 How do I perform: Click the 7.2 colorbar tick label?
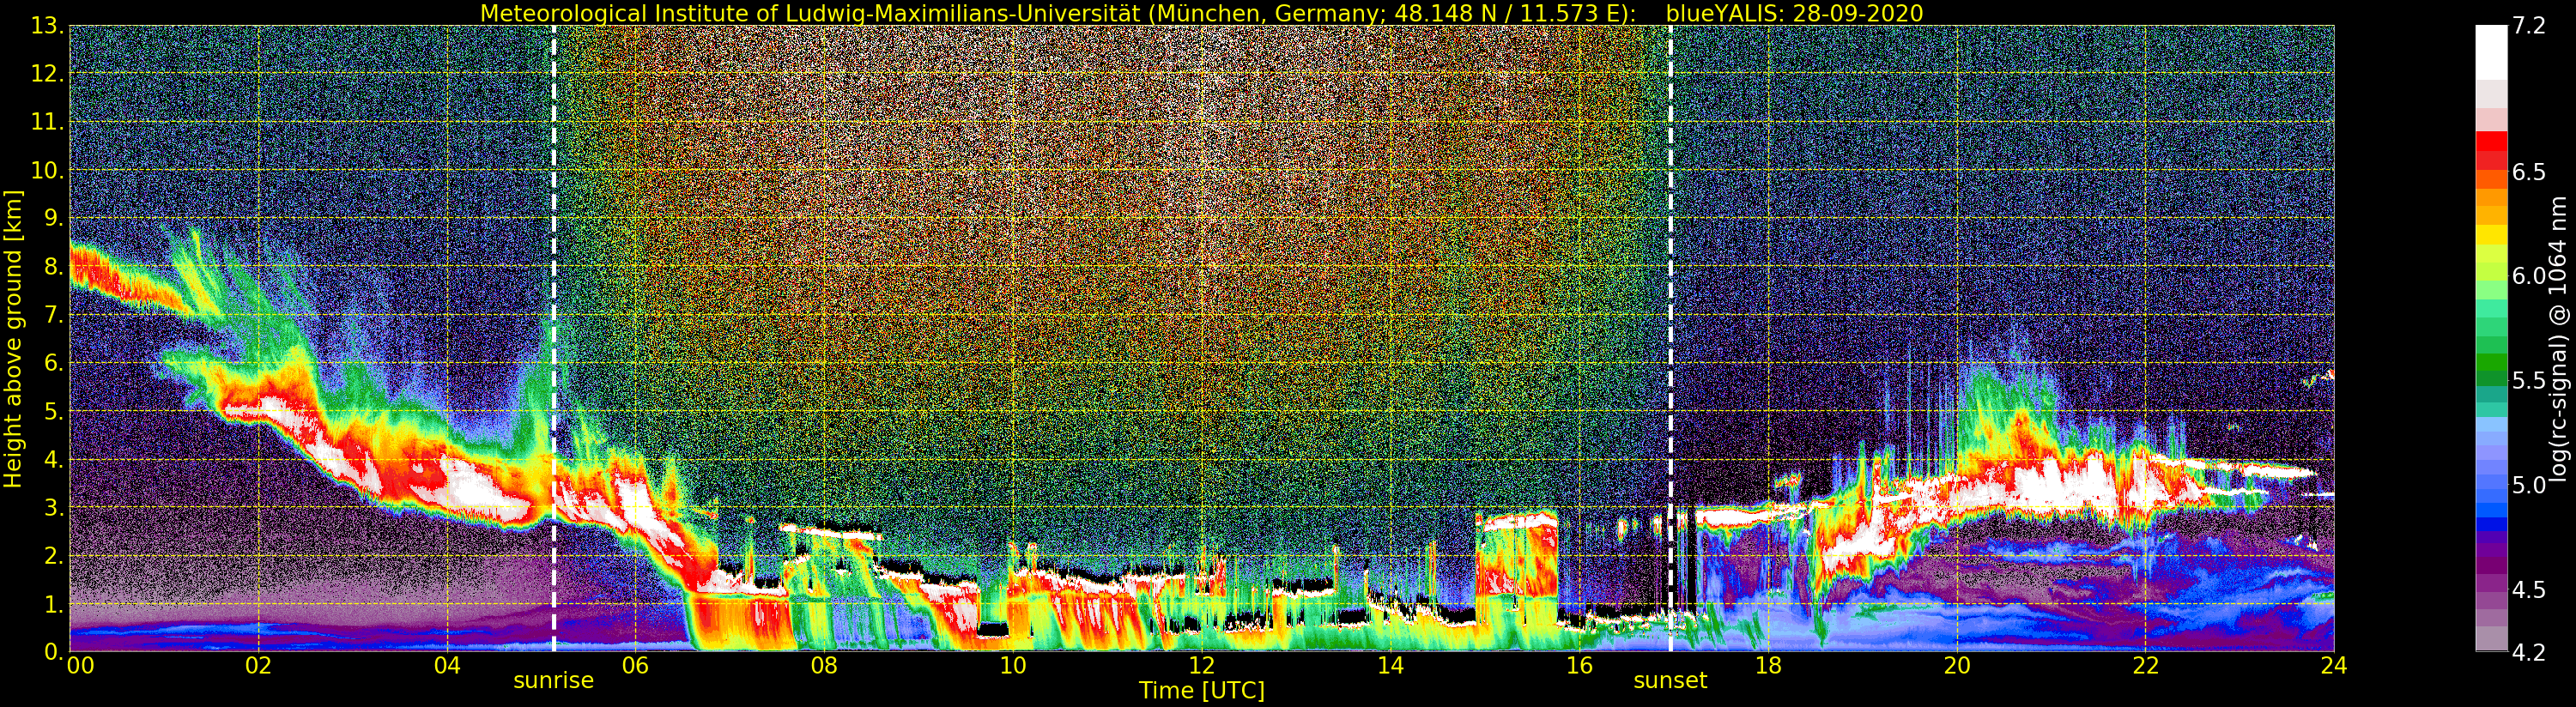(2530, 26)
